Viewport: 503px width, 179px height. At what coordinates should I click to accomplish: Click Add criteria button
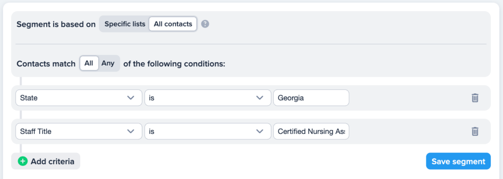tap(46, 161)
